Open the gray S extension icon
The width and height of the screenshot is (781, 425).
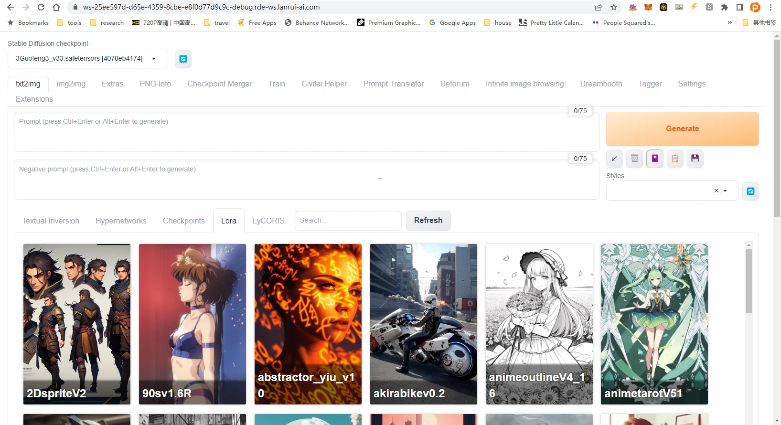709,7
